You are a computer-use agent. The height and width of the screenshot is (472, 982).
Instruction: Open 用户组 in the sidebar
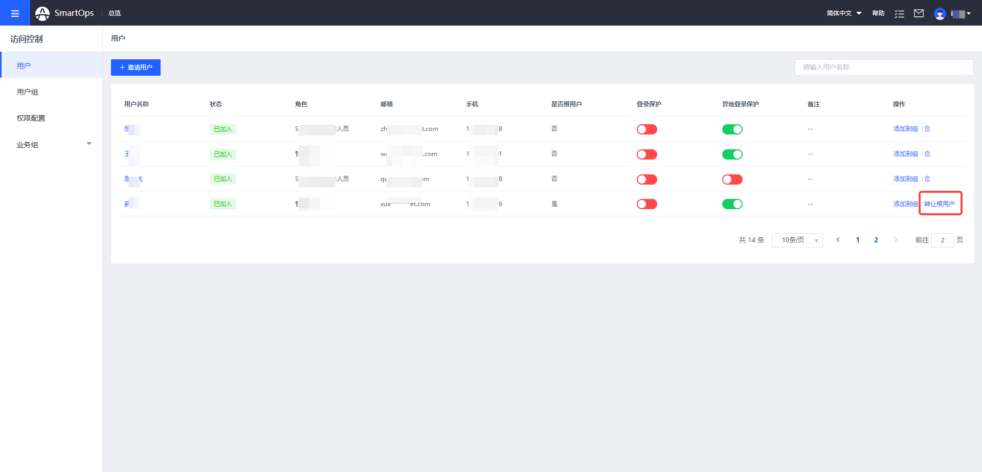28,92
